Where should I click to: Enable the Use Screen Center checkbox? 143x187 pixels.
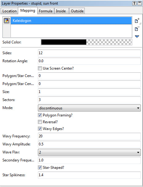pyautogui.click(x=40, y=68)
